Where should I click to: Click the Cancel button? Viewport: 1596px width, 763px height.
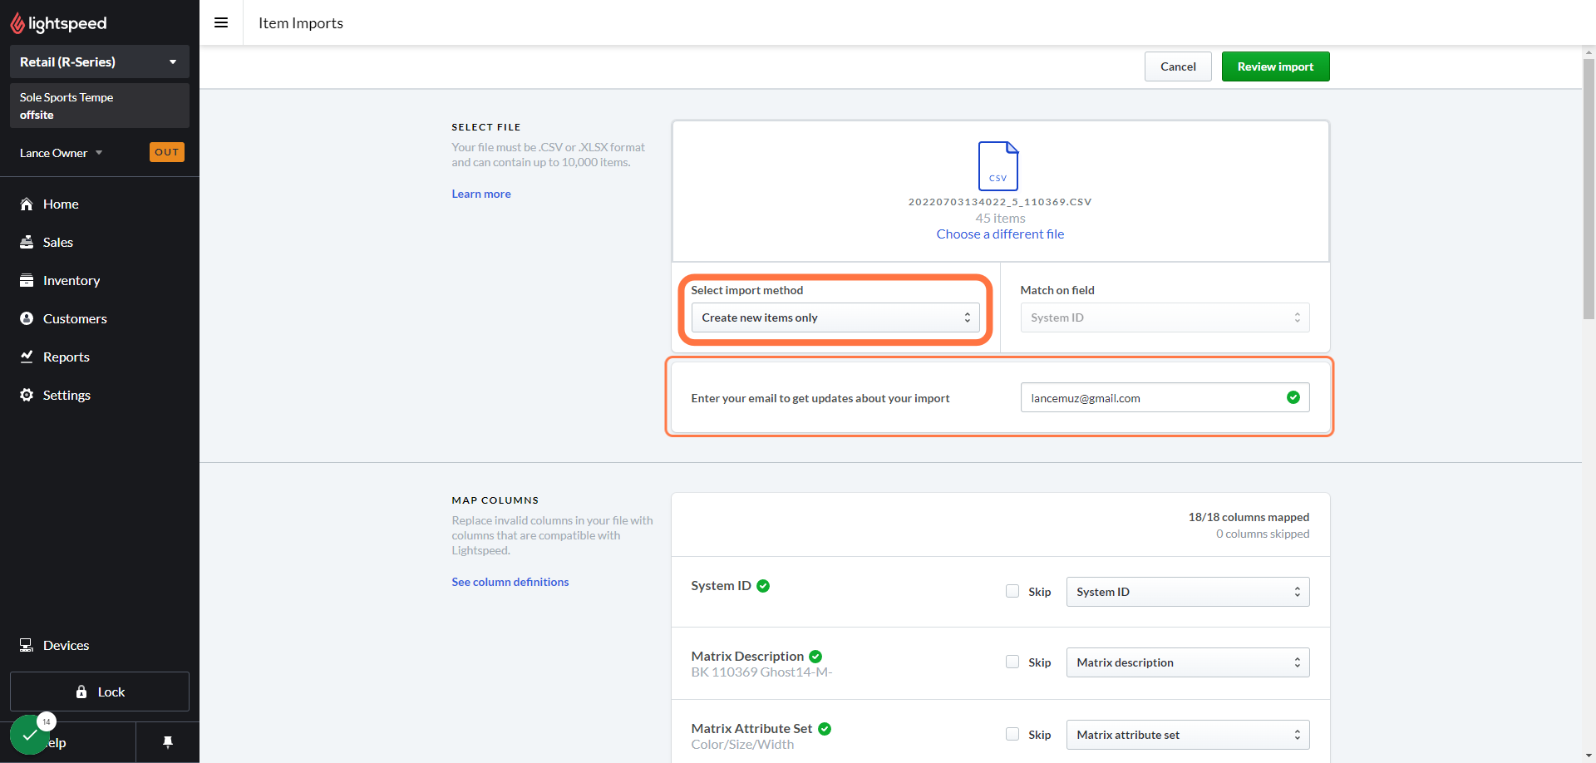1178,66
